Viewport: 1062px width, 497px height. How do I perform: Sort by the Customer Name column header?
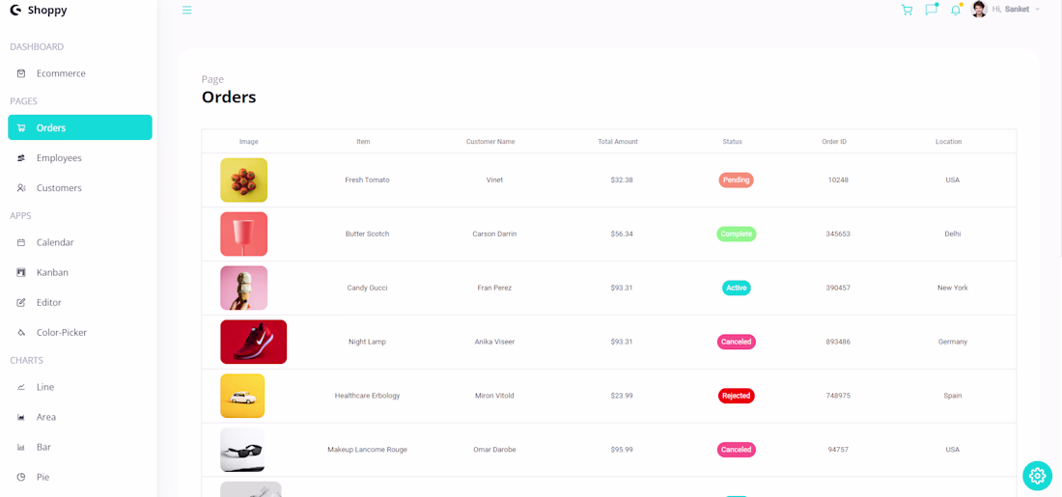[490, 142]
